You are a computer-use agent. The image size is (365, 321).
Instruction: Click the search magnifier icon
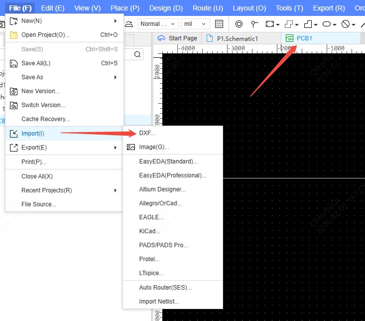[x=137, y=54]
